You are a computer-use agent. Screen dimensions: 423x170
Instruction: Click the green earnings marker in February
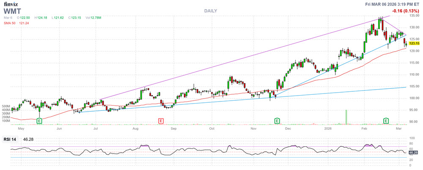386,121
